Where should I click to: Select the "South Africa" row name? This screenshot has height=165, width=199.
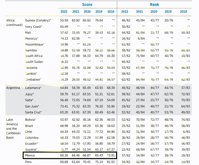coord(34,56)
